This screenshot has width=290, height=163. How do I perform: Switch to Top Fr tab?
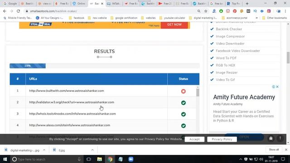[x=234, y=4]
